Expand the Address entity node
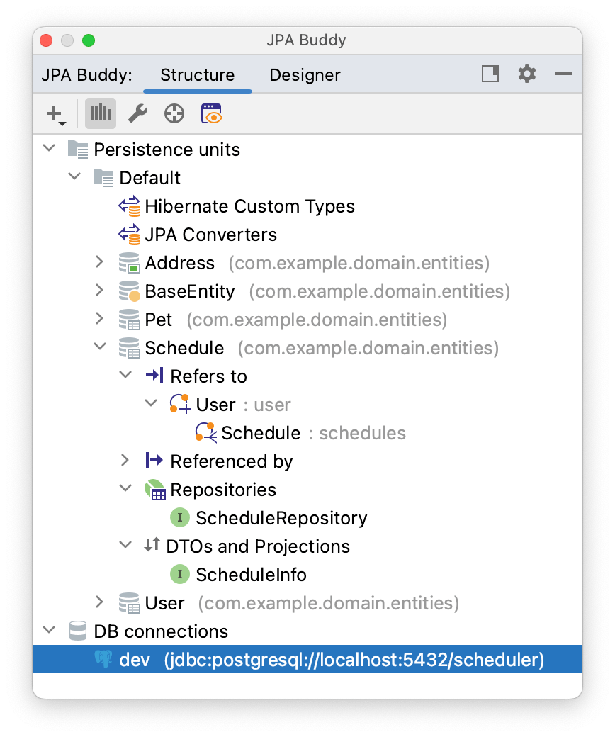Viewport: 615px width, 737px height. point(100,262)
